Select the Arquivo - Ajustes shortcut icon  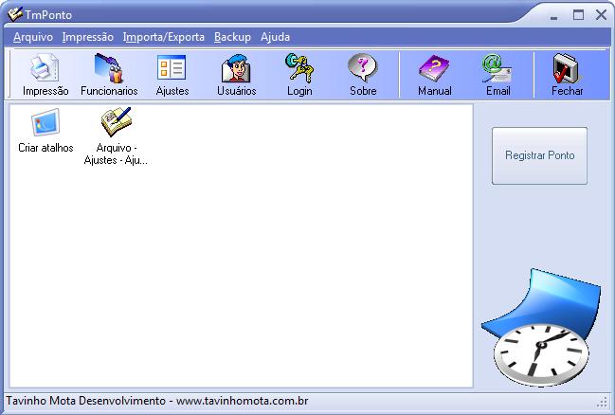[x=117, y=124]
